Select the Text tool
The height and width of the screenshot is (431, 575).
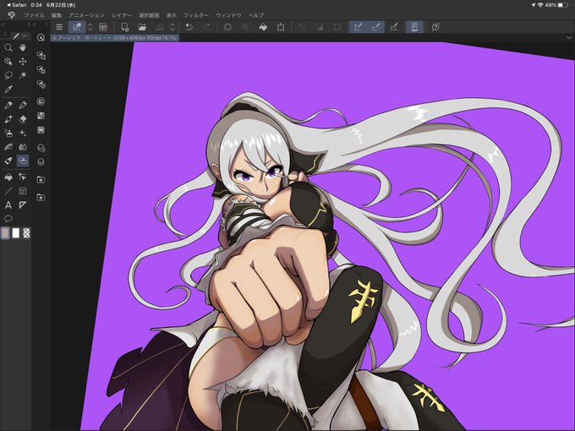tap(8, 205)
